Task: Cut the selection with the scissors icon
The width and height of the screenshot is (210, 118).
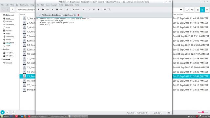Action: [89, 10]
